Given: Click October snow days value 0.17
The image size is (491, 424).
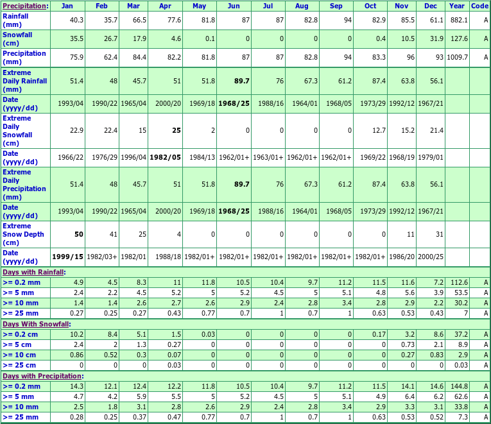Looking at the screenshot, I should tap(379, 334).
